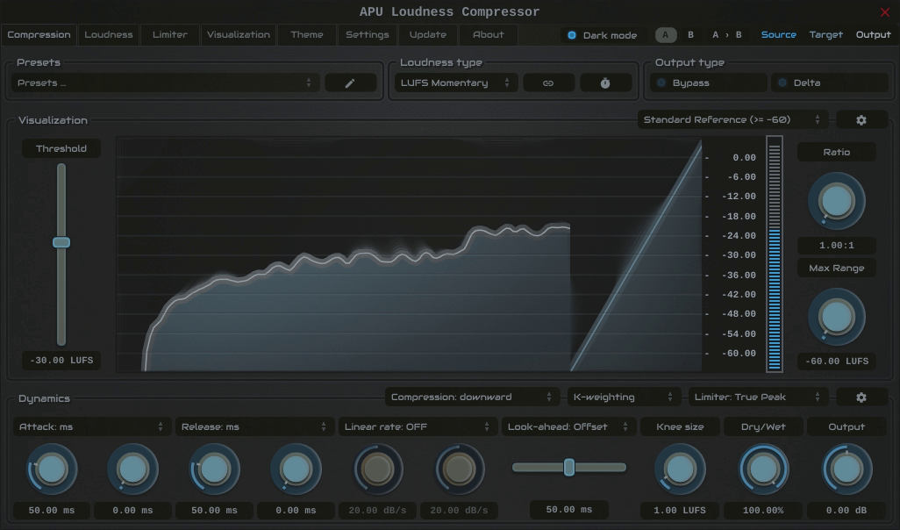Copy A to B with A > B button

pyautogui.click(x=726, y=35)
